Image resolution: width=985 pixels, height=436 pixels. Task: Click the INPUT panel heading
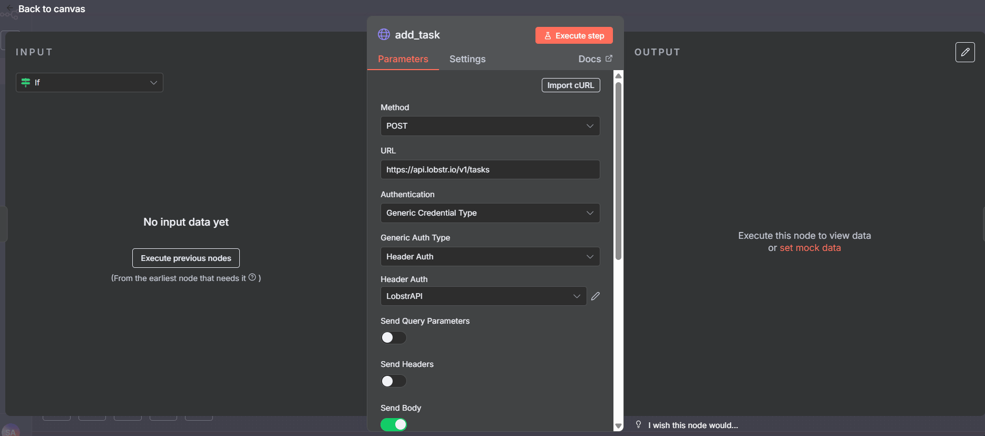34,52
